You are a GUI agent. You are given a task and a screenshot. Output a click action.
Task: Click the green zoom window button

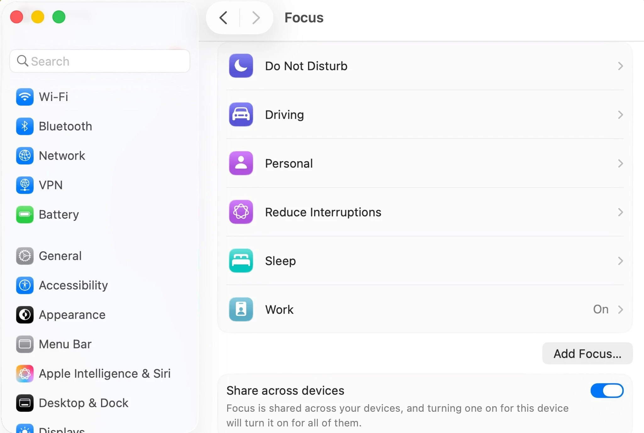[x=59, y=17]
